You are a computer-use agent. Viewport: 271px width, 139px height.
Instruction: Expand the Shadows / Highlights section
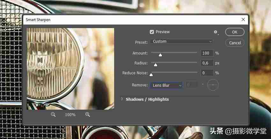point(122,99)
